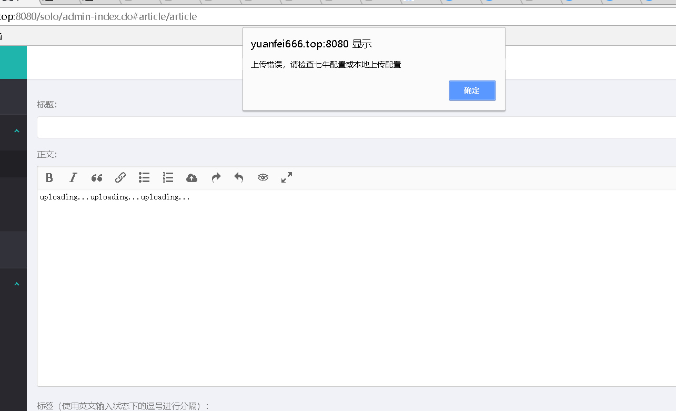Image resolution: width=676 pixels, height=411 pixels.
Task: Create a bulleted list in the editor
Action: [144, 178]
